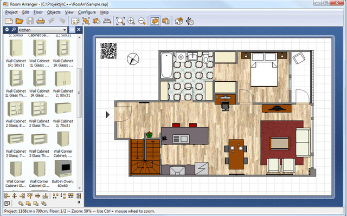The height and width of the screenshot is (216, 347).
Task: Open a project with the folder icon
Action: tap(20, 21)
